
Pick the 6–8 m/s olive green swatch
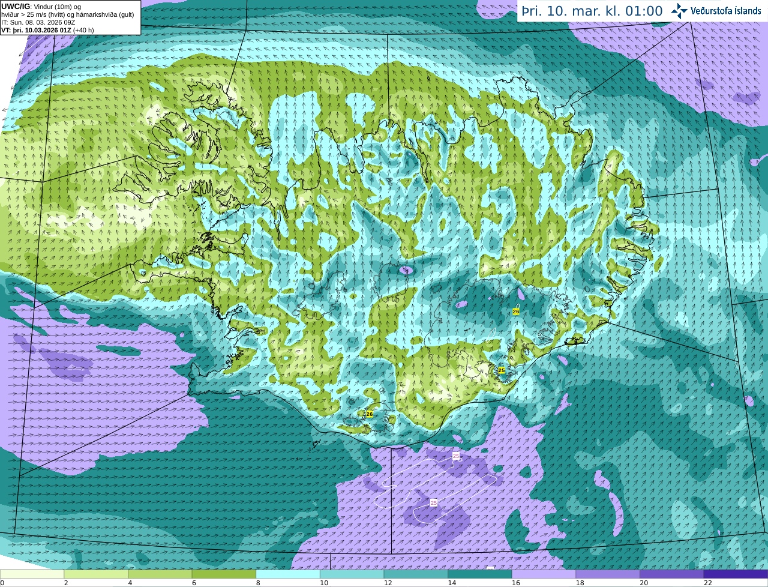pos(224,574)
